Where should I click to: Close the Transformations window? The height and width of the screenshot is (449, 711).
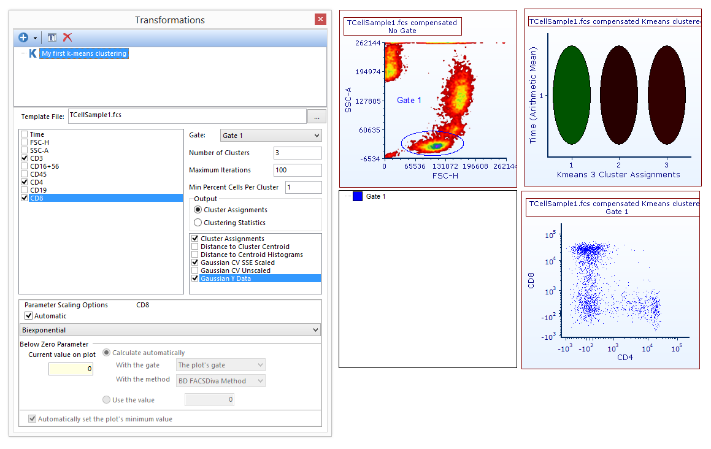[320, 20]
